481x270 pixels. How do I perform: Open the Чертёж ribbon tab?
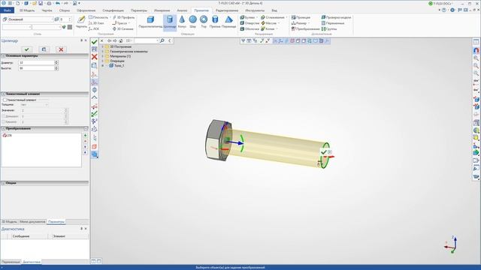47,10
